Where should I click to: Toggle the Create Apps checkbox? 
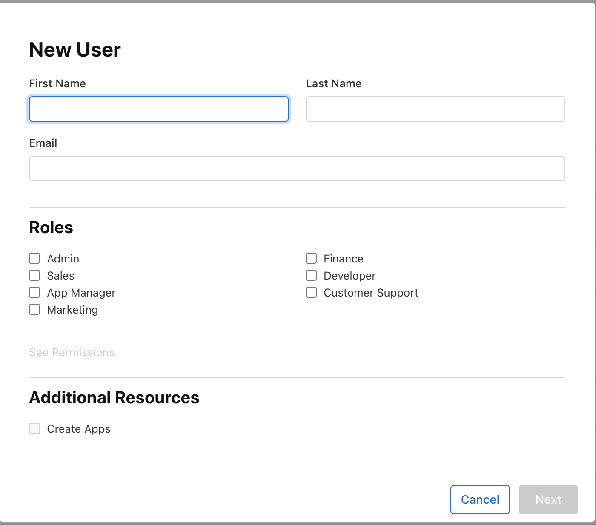(x=35, y=428)
